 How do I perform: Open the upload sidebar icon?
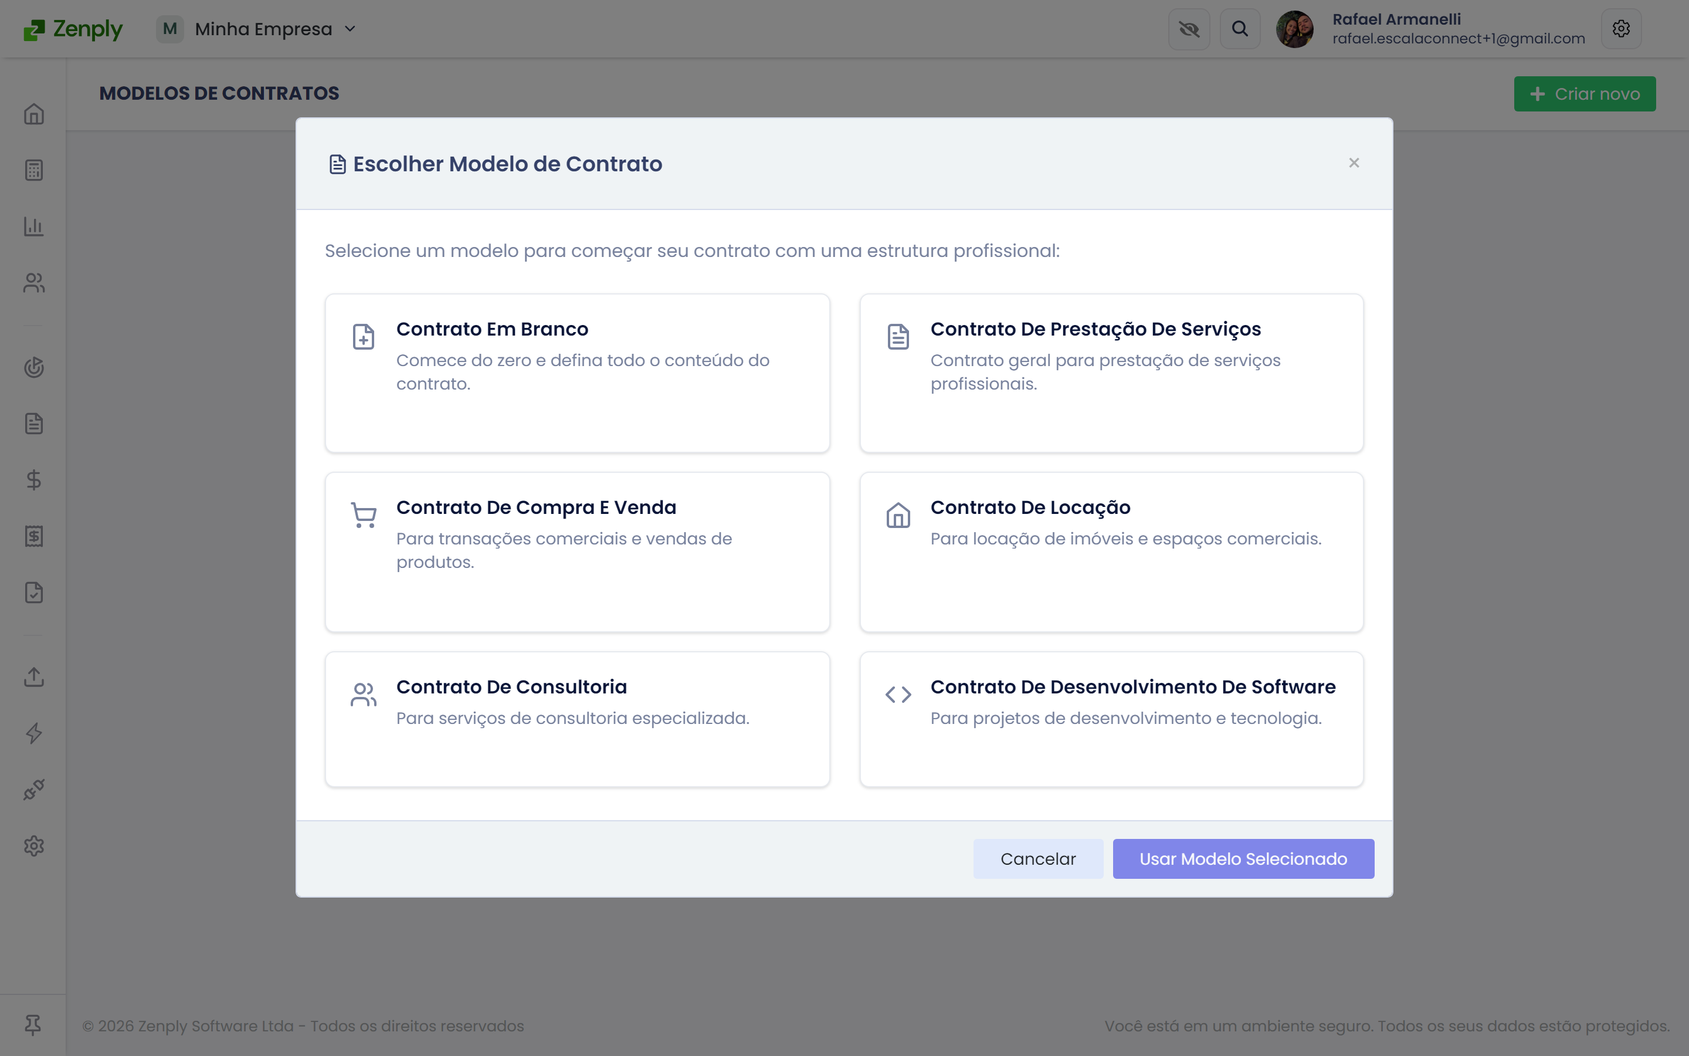[x=33, y=677]
